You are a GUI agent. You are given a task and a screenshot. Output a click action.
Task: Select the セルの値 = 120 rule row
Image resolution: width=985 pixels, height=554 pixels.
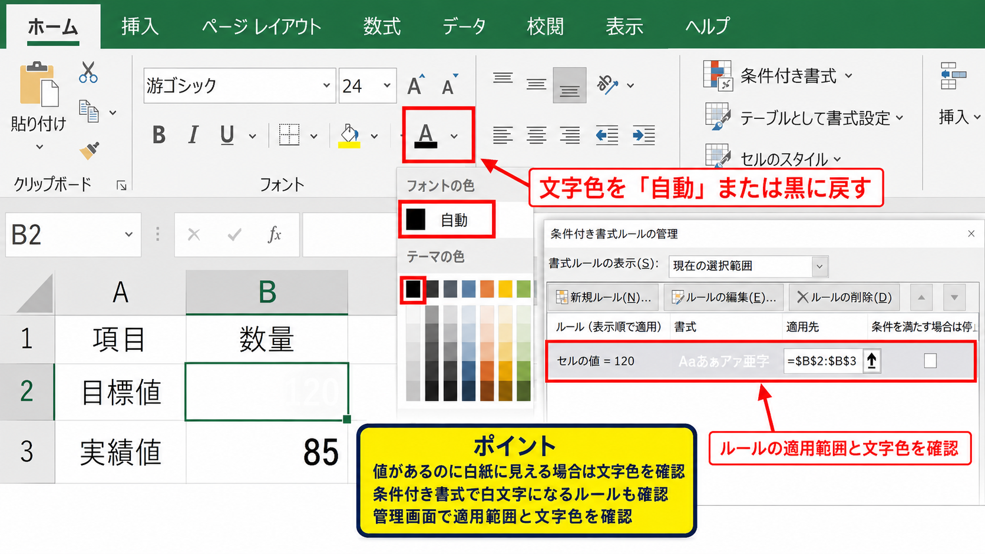click(760, 361)
